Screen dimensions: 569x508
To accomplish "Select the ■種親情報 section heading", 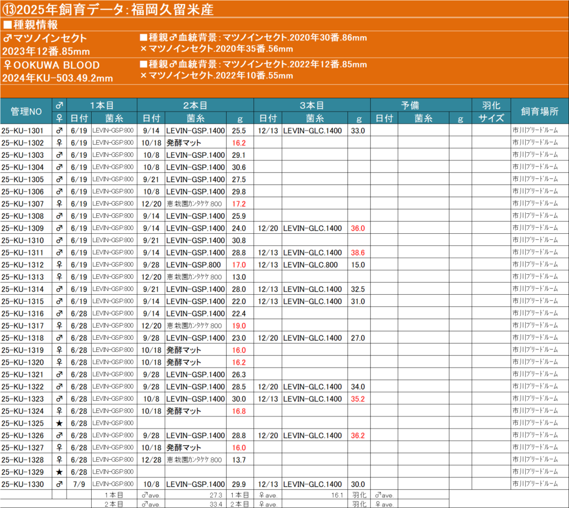I will tap(34, 25).
